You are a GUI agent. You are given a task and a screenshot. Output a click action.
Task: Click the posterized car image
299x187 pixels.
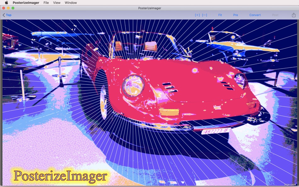150,102
